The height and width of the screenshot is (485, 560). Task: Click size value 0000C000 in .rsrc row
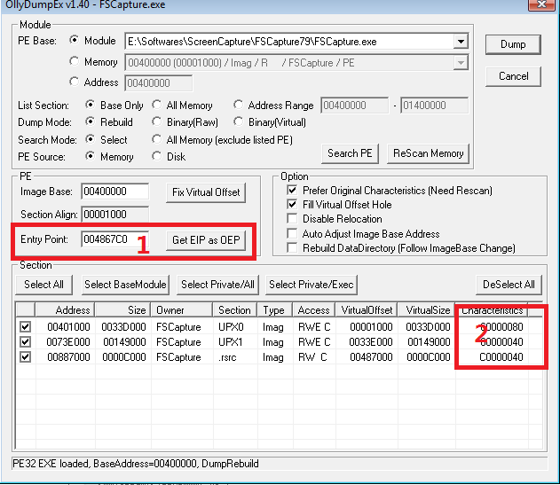(124, 357)
